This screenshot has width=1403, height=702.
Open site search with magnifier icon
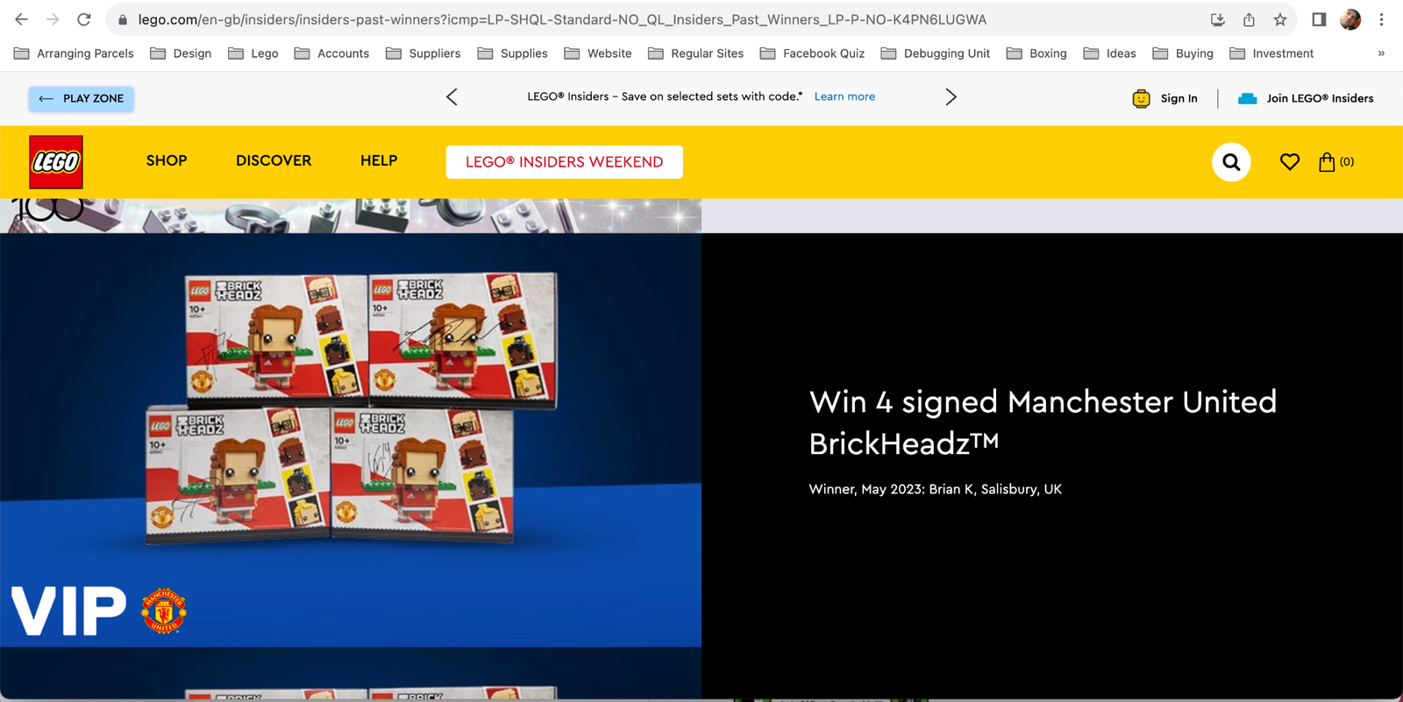[x=1231, y=162]
